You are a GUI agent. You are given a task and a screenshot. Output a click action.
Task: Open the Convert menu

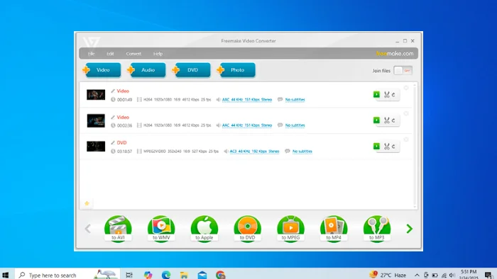[133, 54]
